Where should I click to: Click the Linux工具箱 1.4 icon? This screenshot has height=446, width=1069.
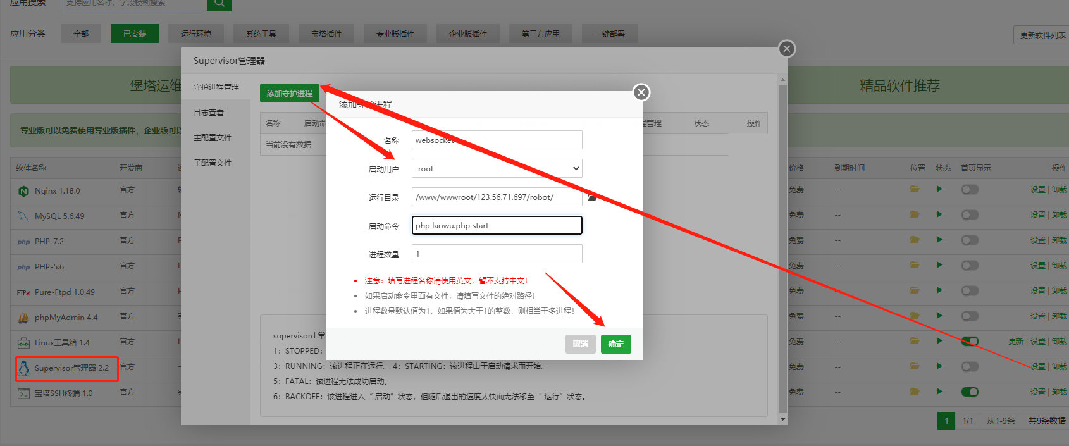click(23, 343)
